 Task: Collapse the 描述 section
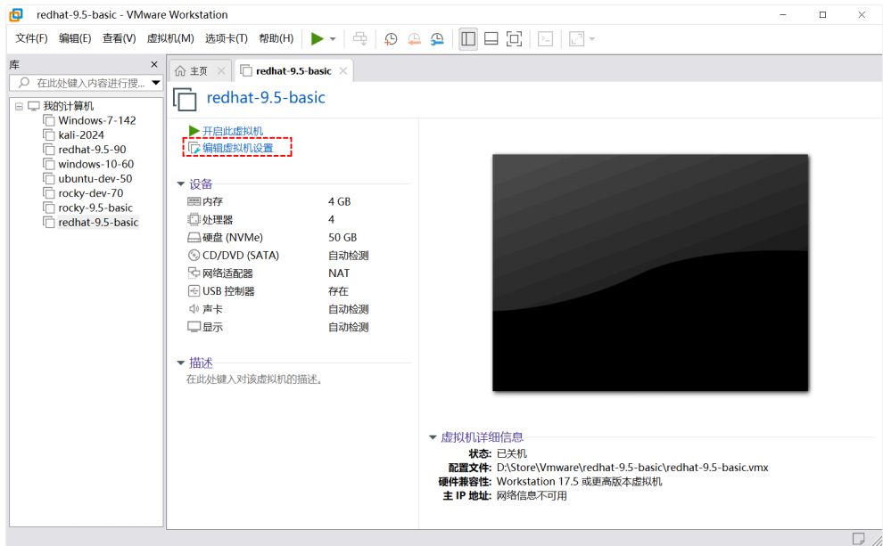tap(181, 363)
